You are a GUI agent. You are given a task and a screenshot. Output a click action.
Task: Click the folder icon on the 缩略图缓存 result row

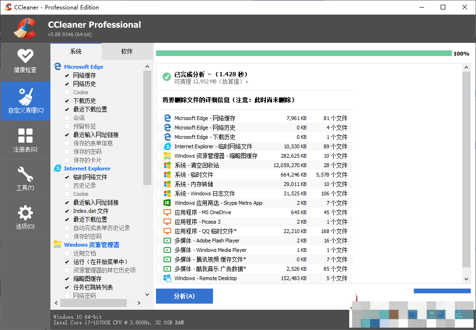pos(167,156)
